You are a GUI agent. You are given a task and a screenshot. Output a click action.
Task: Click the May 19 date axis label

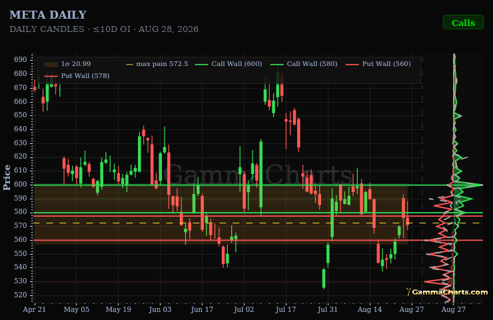(x=118, y=309)
